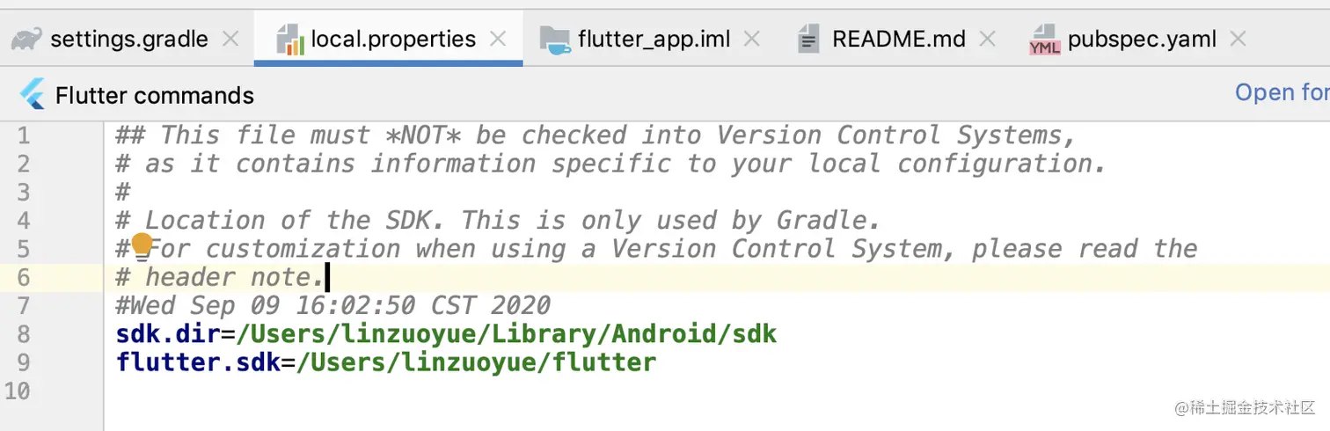Click the Open for editing link
1330x431 pixels.
[1282, 92]
